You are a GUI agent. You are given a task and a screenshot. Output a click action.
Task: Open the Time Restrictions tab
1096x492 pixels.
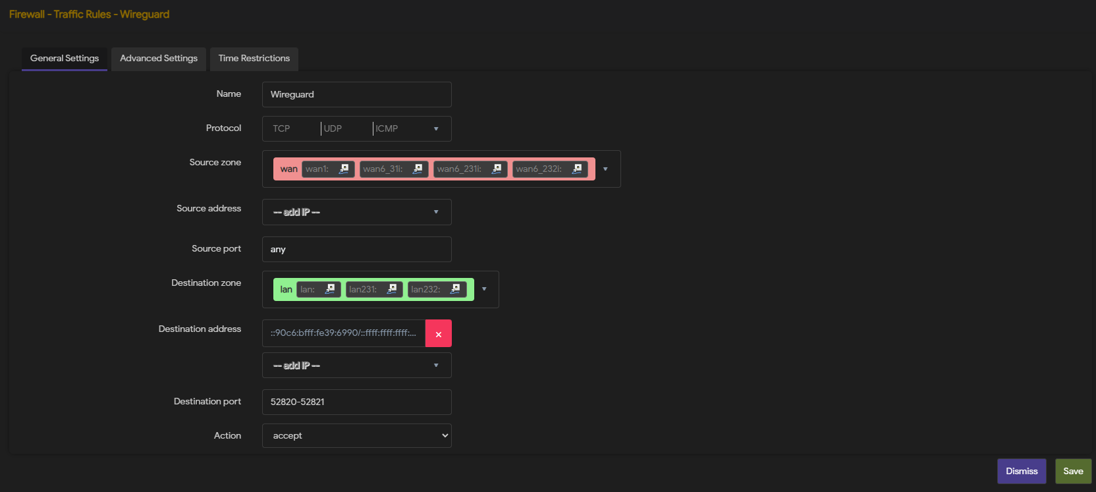(x=254, y=59)
